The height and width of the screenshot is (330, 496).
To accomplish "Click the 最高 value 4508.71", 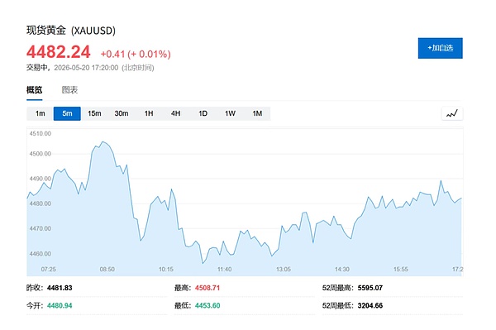I will pos(207,288).
